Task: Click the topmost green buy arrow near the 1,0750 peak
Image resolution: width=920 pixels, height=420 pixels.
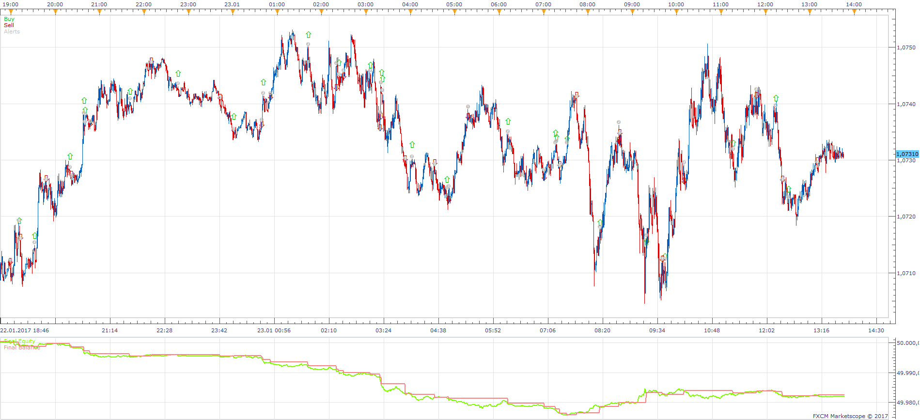Action: pyautogui.click(x=309, y=35)
